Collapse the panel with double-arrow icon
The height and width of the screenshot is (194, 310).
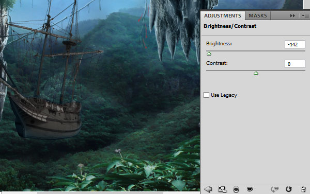coord(292,16)
